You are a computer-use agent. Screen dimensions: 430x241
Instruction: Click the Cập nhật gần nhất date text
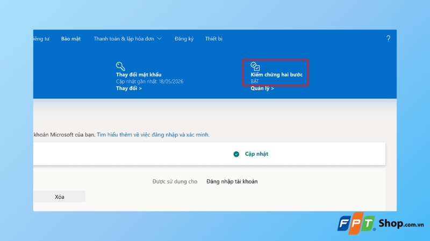coord(149,81)
